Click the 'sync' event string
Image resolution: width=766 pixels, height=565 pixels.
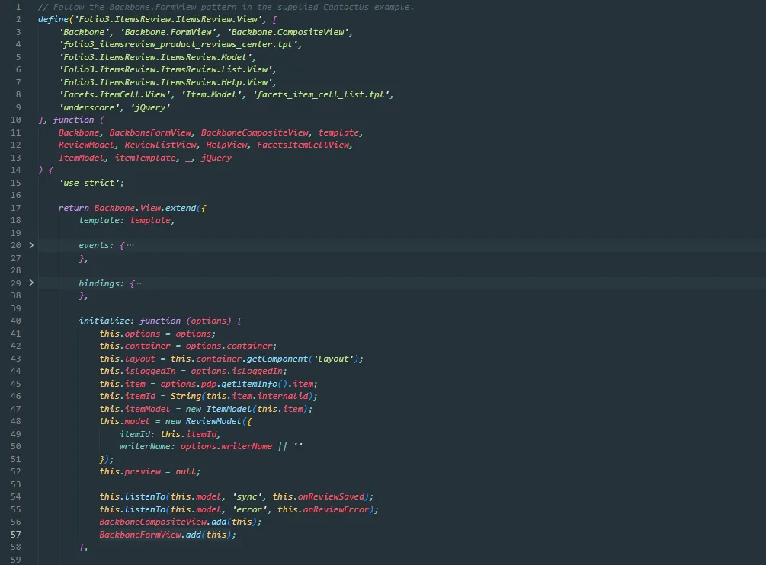[247, 496]
